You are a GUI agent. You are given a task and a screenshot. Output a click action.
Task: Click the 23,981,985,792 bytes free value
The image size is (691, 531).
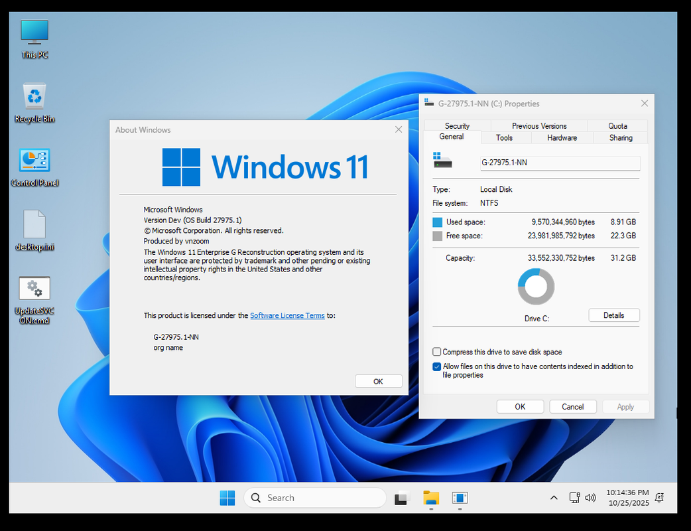click(x=561, y=236)
